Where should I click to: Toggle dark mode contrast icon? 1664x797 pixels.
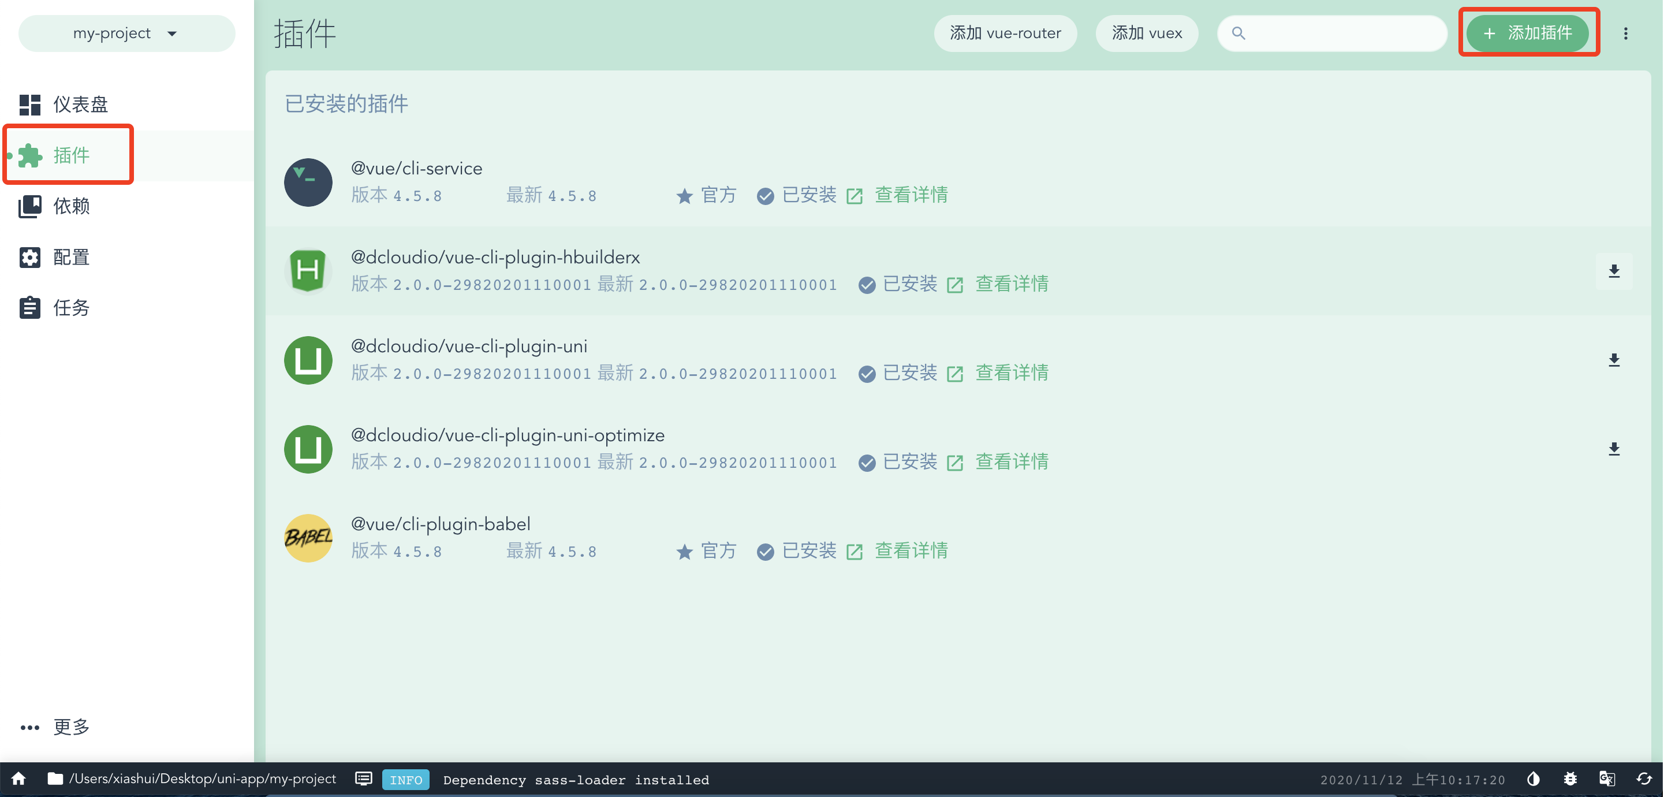[1533, 779]
